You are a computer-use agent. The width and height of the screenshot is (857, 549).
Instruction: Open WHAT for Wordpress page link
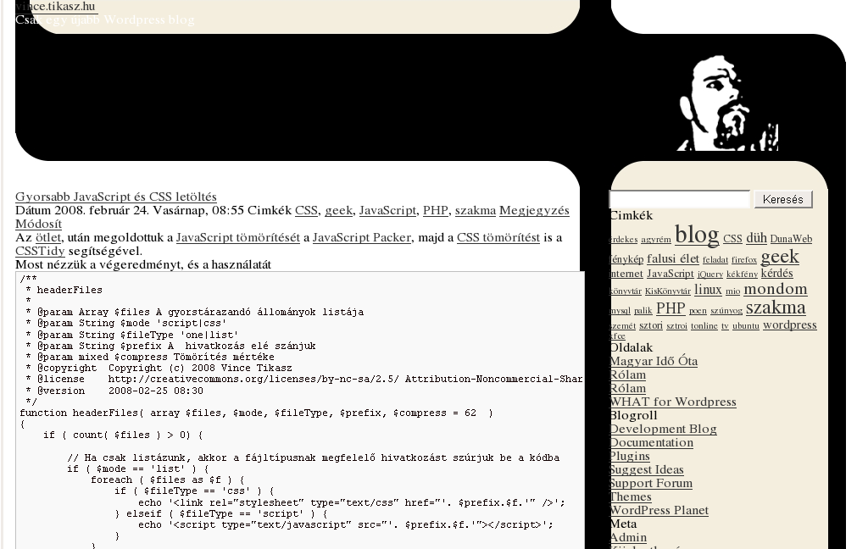coord(673,402)
